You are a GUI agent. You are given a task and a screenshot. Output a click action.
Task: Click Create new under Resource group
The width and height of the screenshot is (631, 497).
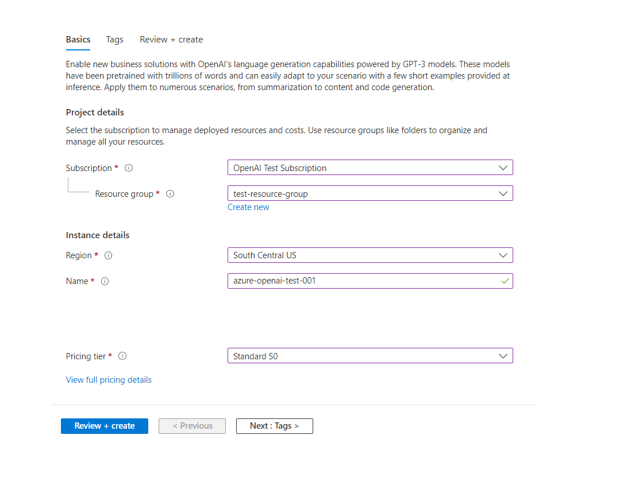pyautogui.click(x=248, y=207)
